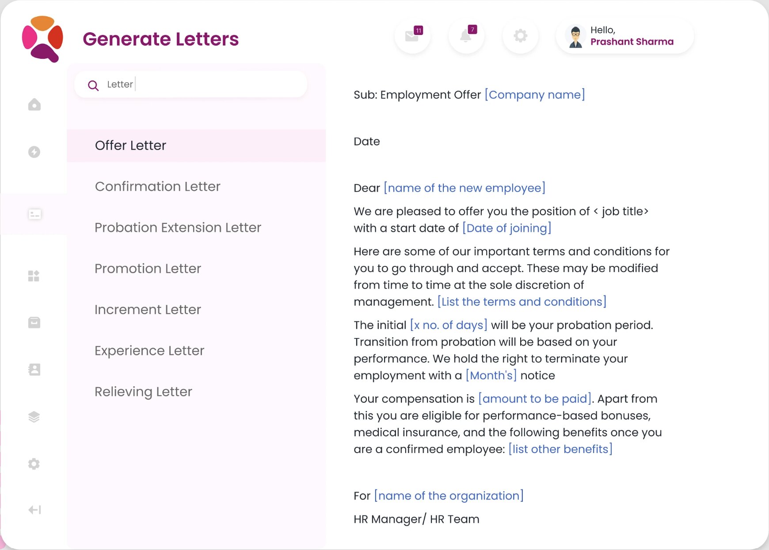Viewport: 769px width, 550px height.
Task: Open the mail inbox icon
Action: pos(412,36)
